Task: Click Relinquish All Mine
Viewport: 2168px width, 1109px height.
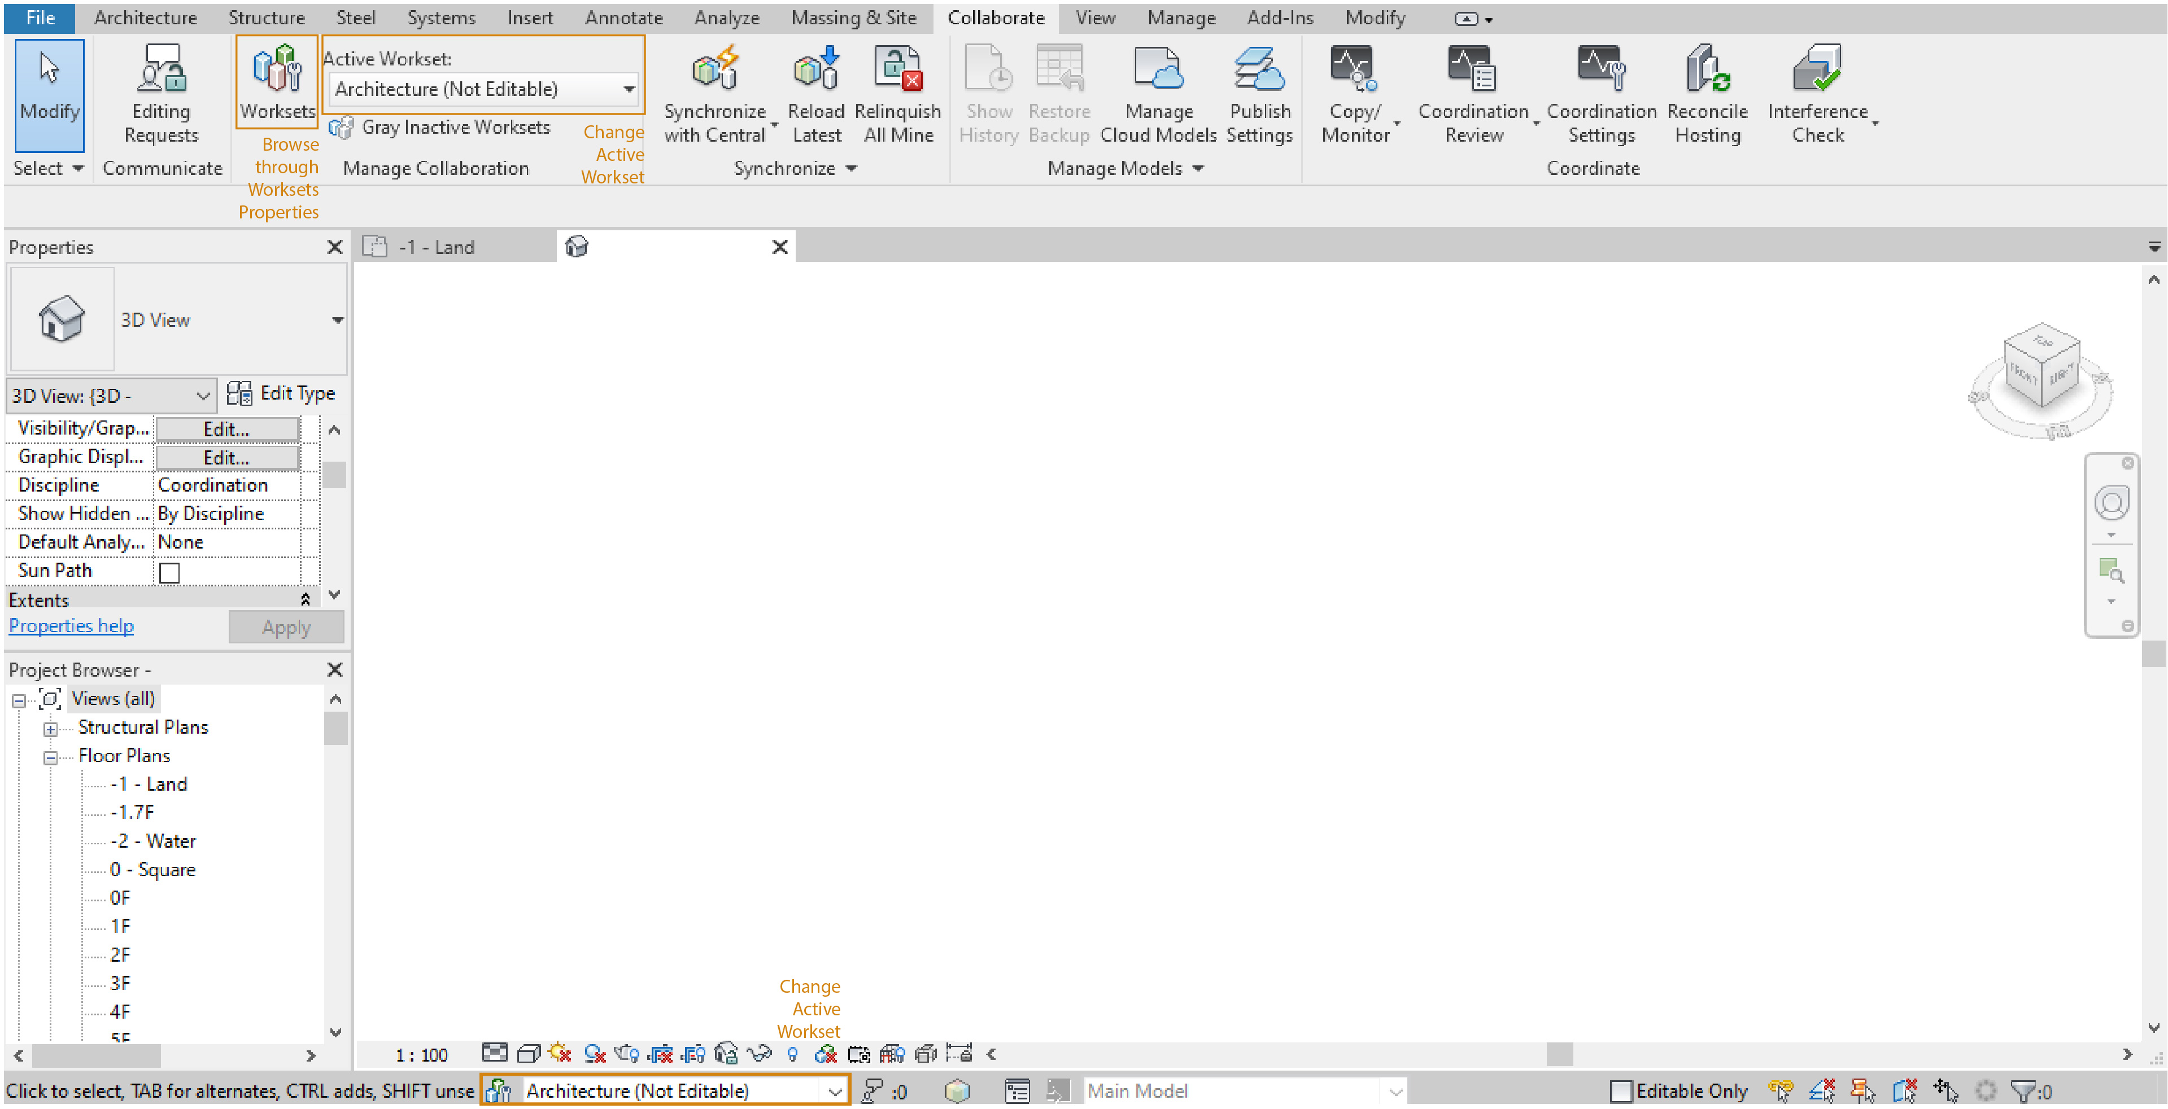Action: tap(897, 93)
